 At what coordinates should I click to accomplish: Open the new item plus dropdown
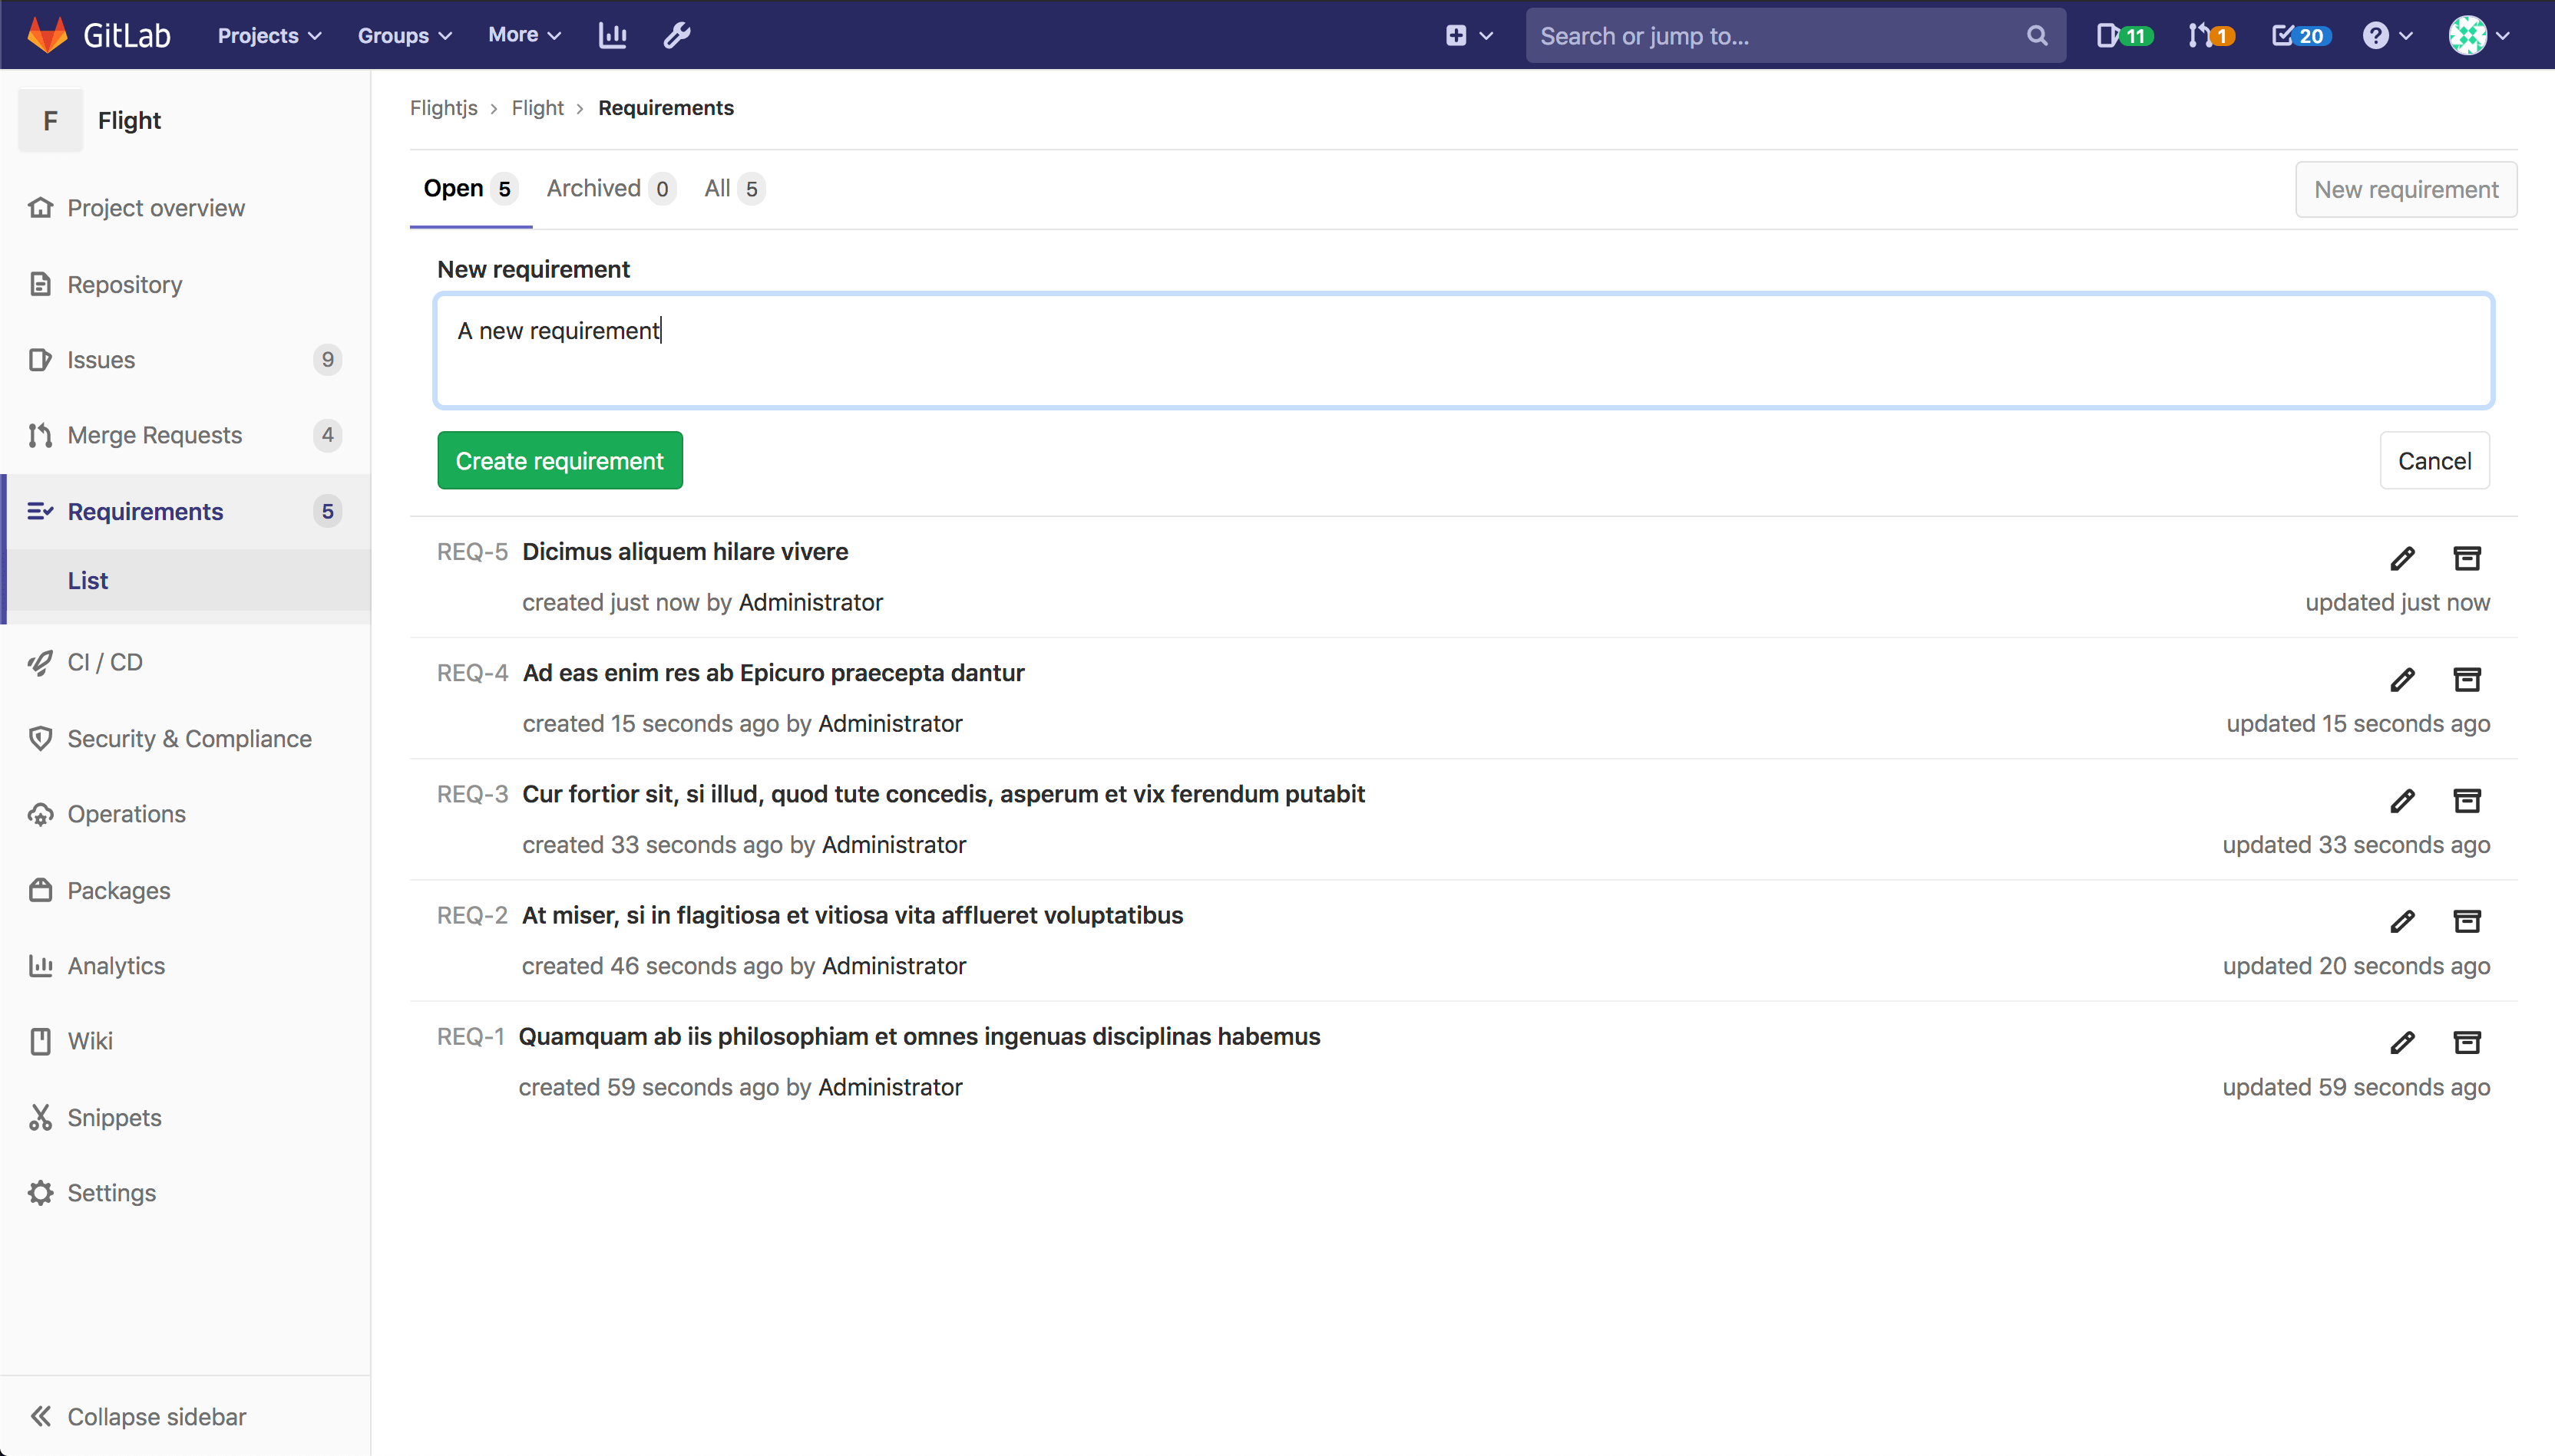coord(1467,35)
